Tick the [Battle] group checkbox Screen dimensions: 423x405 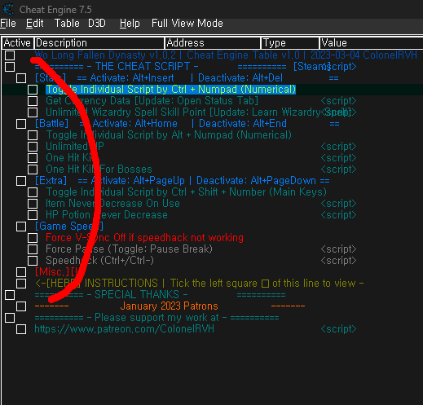pos(21,124)
